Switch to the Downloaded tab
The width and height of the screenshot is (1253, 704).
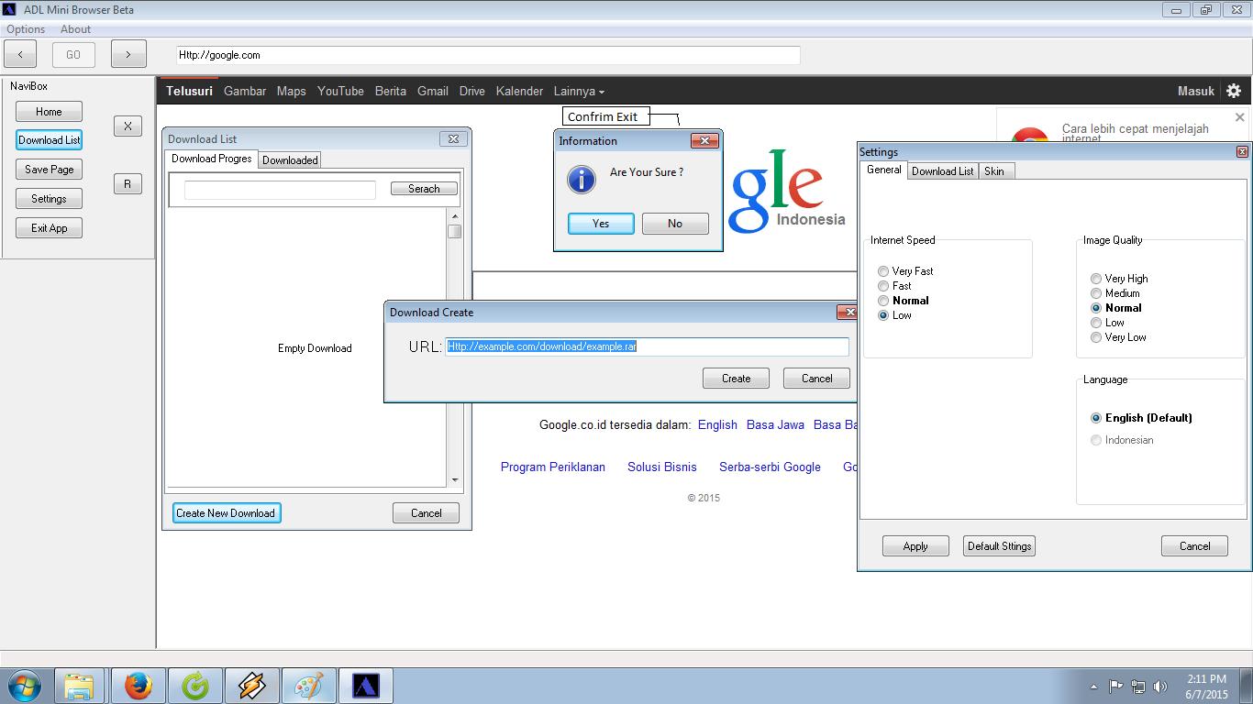290,159
